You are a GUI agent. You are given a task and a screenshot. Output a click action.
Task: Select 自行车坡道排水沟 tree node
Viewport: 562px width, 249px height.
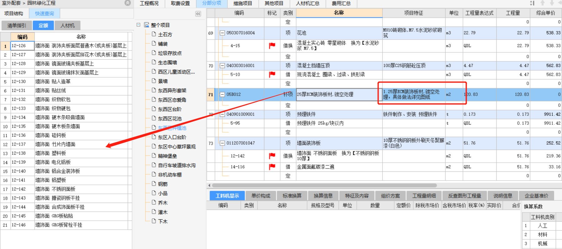[177, 165]
